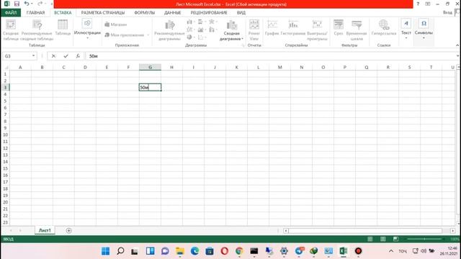
Task: Open Google Chrome from the taskbar
Action: [x=239, y=251]
